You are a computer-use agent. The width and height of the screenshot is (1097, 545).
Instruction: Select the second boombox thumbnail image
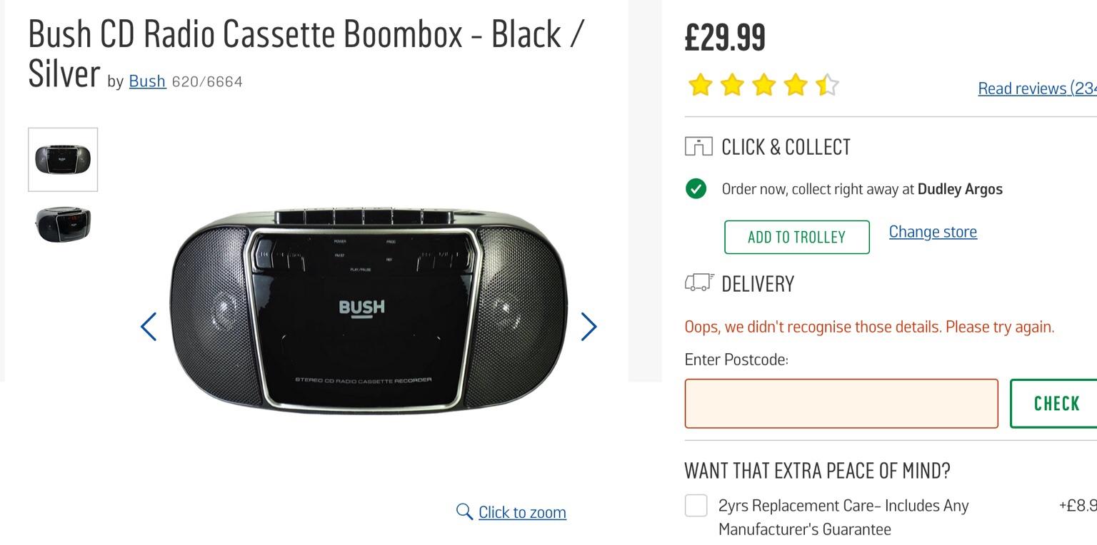(x=63, y=223)
